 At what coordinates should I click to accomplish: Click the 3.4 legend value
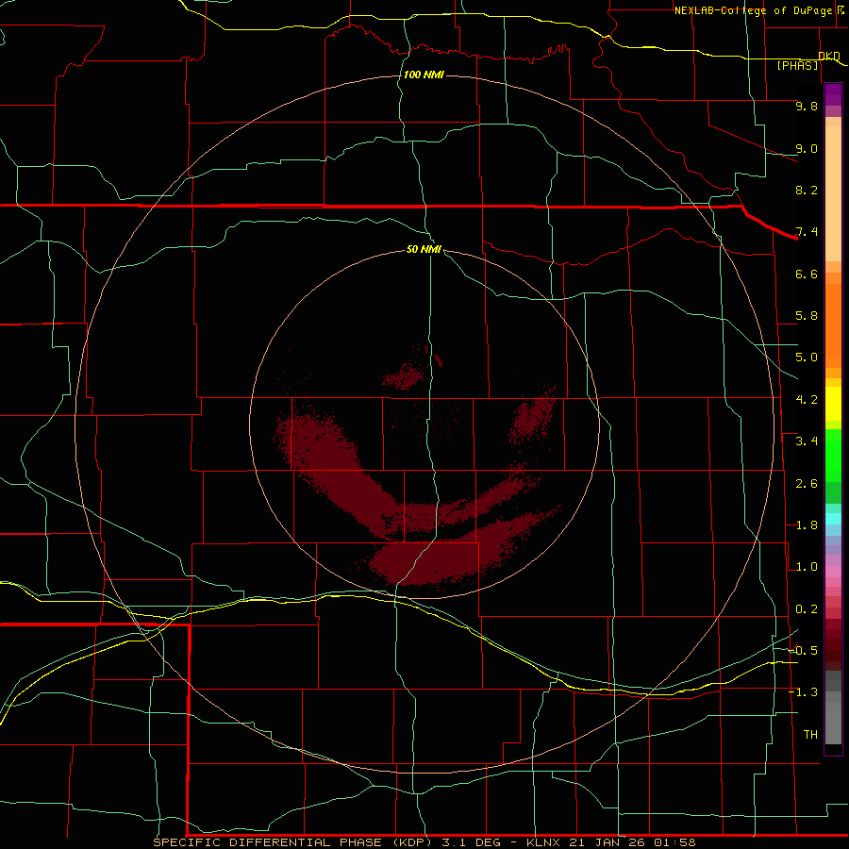click(x=807, y=441)
